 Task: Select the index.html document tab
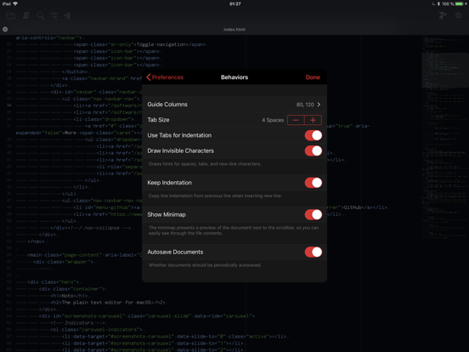pyautogui.click(x=234, y=29)
